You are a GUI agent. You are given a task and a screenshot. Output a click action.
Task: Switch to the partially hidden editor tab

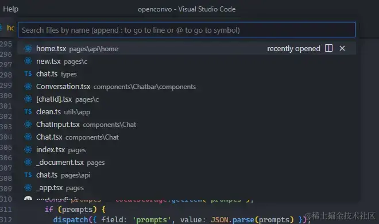(x=7, y=28)
